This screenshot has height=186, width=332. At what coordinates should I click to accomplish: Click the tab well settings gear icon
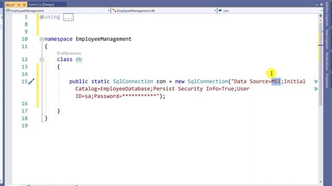tap(322, 5)
